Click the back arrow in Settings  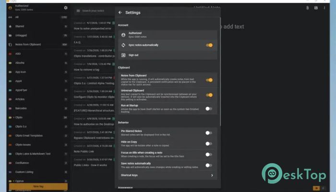point(120,12)
